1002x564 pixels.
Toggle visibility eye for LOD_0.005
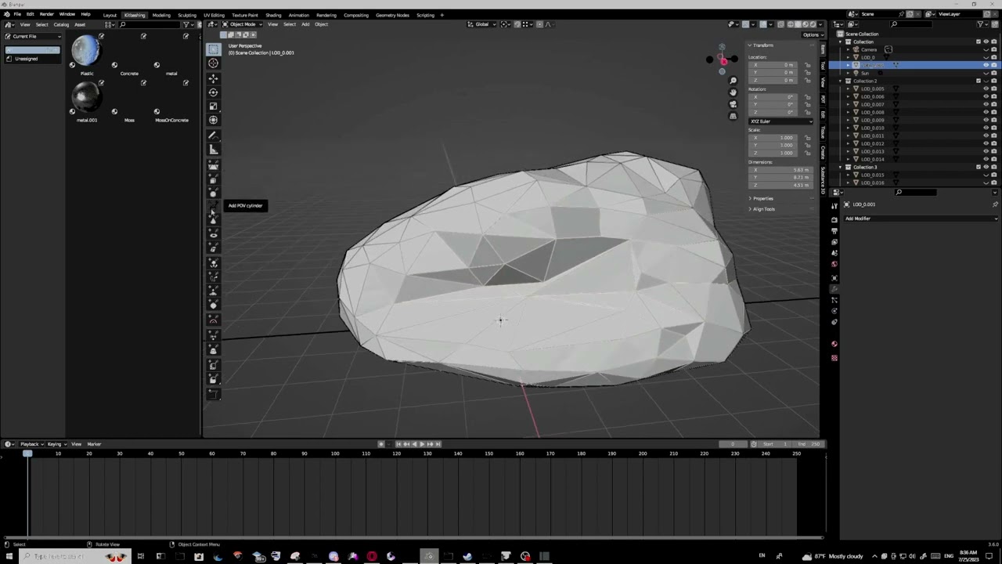point(986,89)
